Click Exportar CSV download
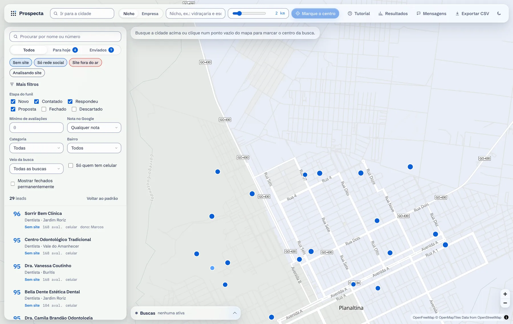The height and width of the screenshot is (324, 513). point(472,13)
